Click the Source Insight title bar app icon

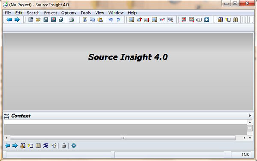coord(5,5)
